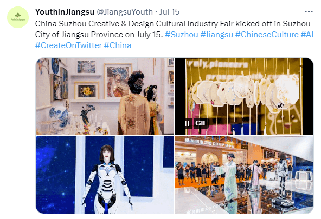This screenshot has width=321, height=219.
Task: Open the opera performer exhibition photo
Action: [x=244, y=175]
